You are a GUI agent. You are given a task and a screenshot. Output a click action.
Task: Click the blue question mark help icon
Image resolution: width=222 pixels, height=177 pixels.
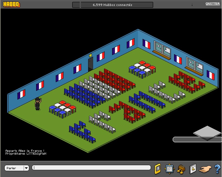pos(217,168)
